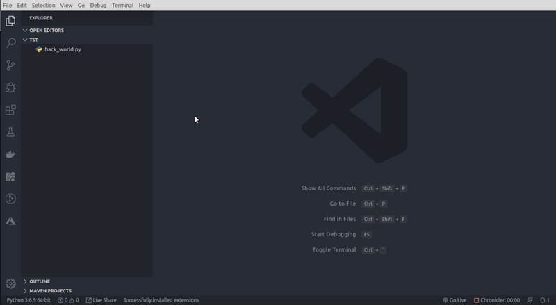Open the View menu

pos(66,6)
